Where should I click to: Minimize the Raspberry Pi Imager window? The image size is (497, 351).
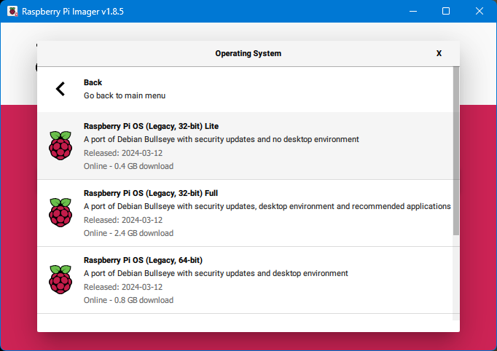click(413, 12)
